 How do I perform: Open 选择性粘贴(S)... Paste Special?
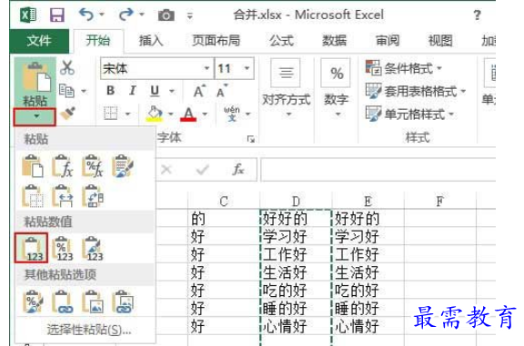click(88, 330)
